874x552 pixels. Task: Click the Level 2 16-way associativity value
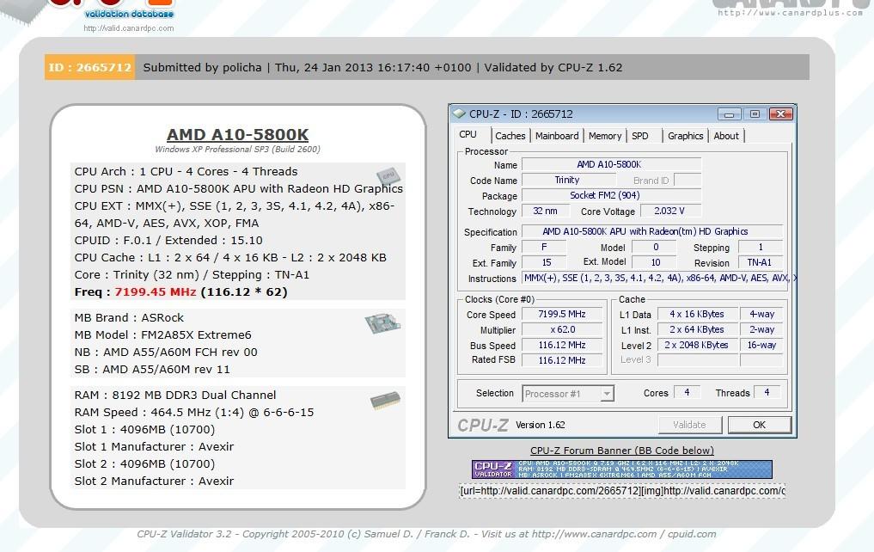[761, 345]
